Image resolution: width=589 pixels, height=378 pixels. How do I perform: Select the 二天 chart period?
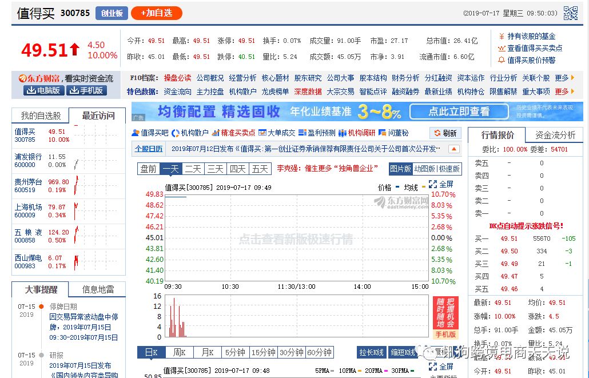[193, 169]
